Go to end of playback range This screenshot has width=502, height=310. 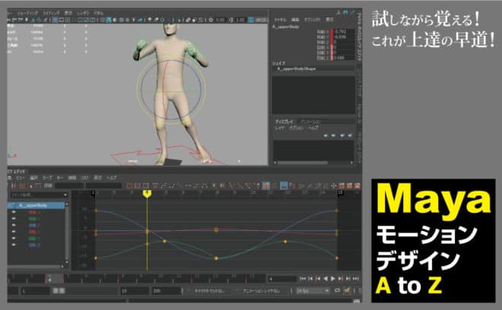[x=356, y=279]
